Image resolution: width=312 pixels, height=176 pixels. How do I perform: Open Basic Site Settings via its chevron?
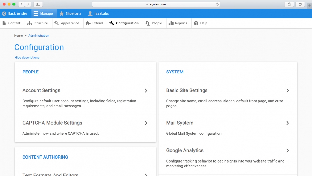coord(288,91)
